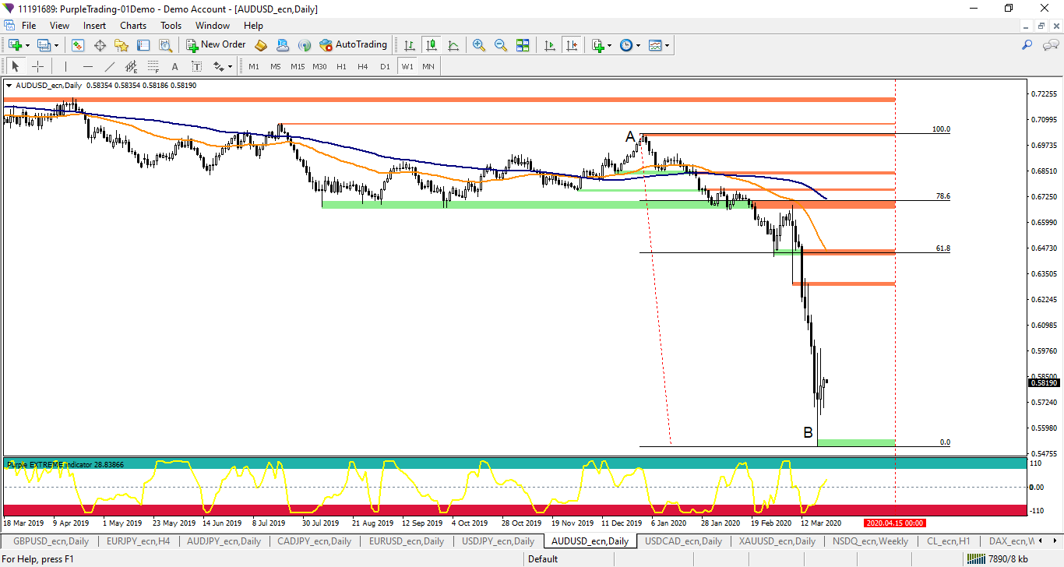Open the Tools menu
1064x567 pixels.
pos(171,26)
